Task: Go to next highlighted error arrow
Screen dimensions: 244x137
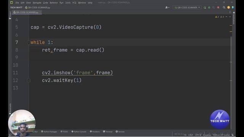Action: [x=230, y=17]
